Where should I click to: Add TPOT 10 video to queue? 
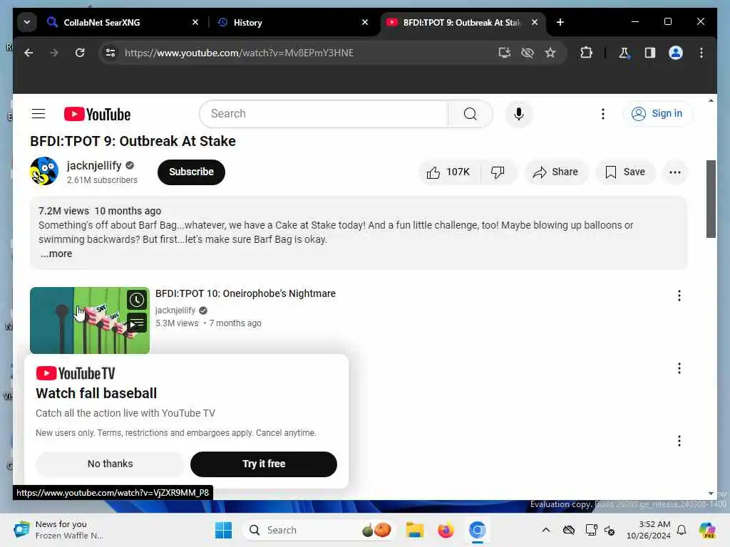tap(137, 323)
